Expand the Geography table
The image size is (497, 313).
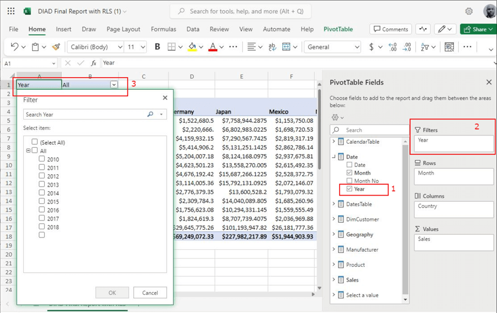[x=334, y=234]
